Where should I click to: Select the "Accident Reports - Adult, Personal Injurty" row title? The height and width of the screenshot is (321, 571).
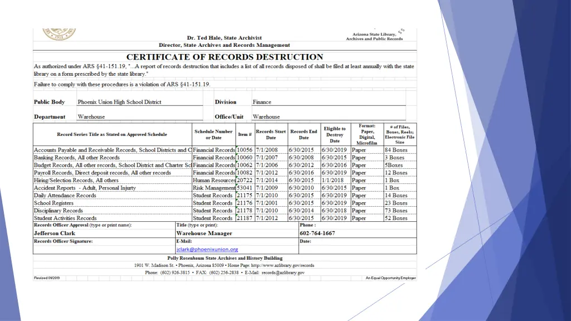85,188
